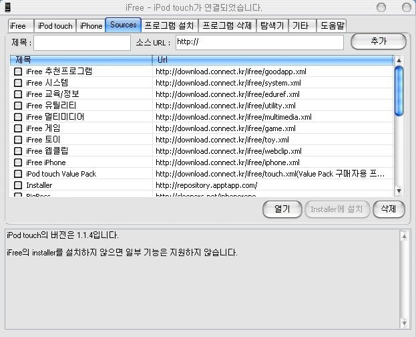The height and width of the screenshot is (337, 416).
Task: Click the 추가 button
Action: coord(379,41)
